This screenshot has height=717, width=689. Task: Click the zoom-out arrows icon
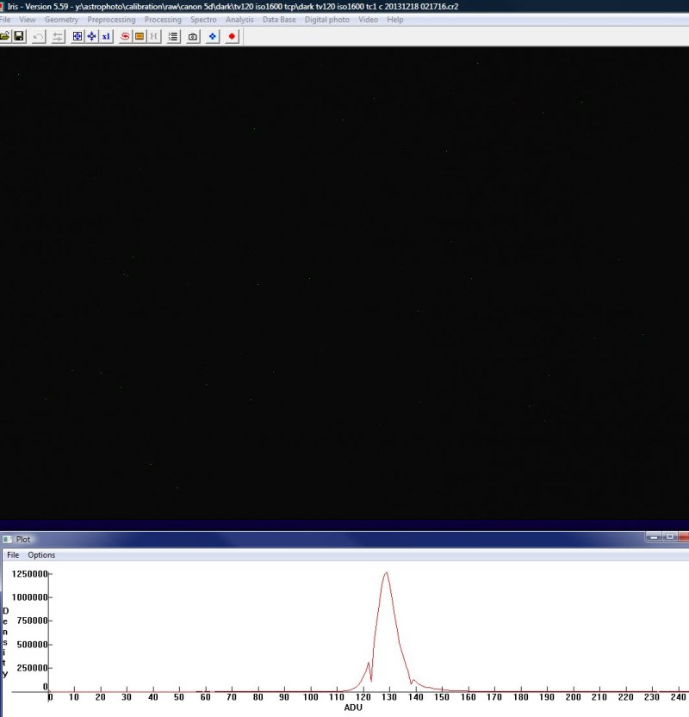tap(91, 36)
